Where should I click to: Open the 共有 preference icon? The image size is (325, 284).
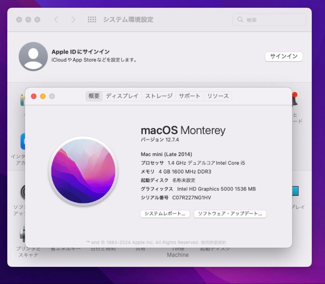coord(140,238)
